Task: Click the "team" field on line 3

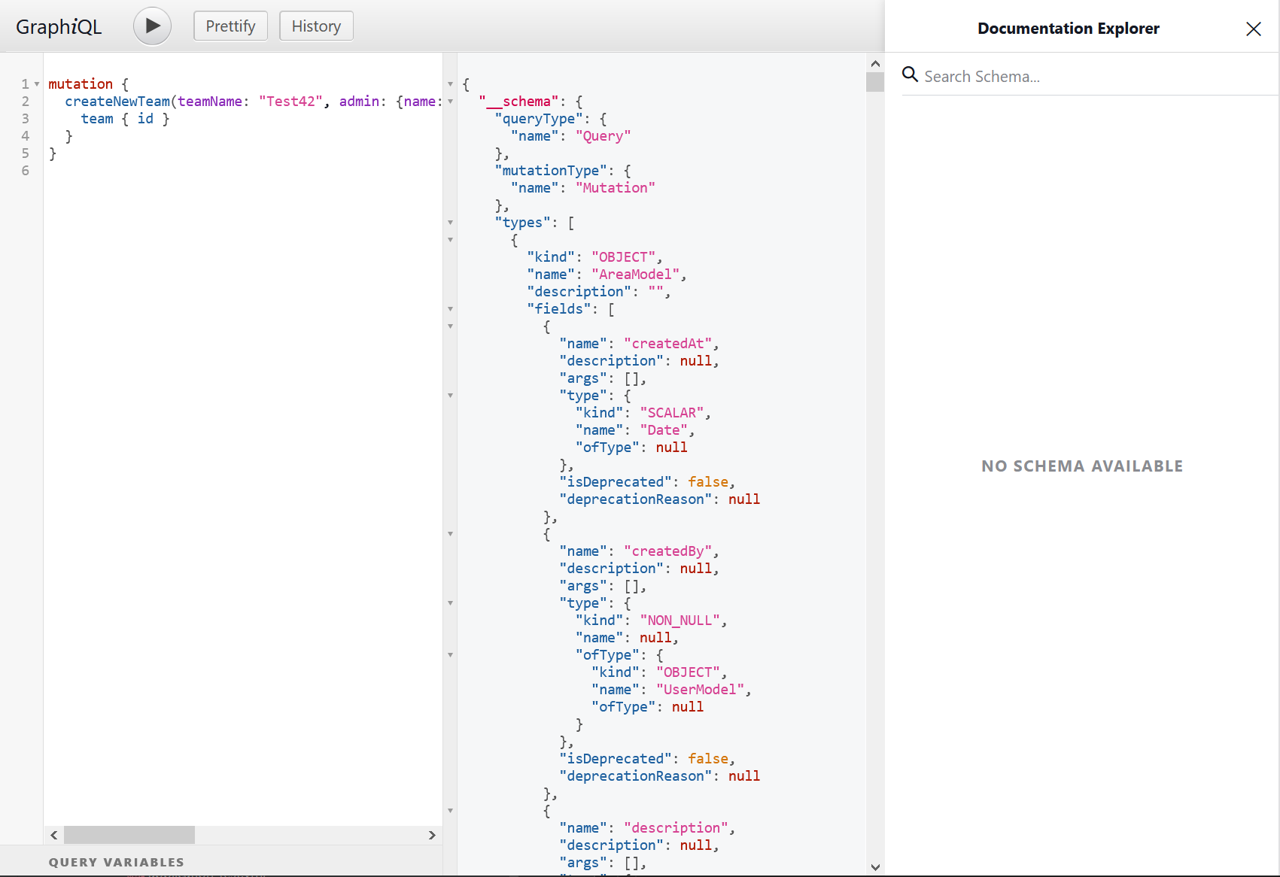Action: pyautogui.click(x=97, y=119)
